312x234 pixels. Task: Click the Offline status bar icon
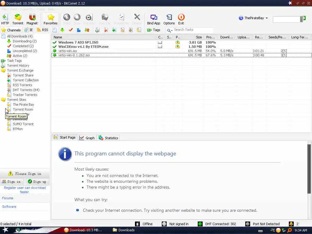click(x=137, y=224)
